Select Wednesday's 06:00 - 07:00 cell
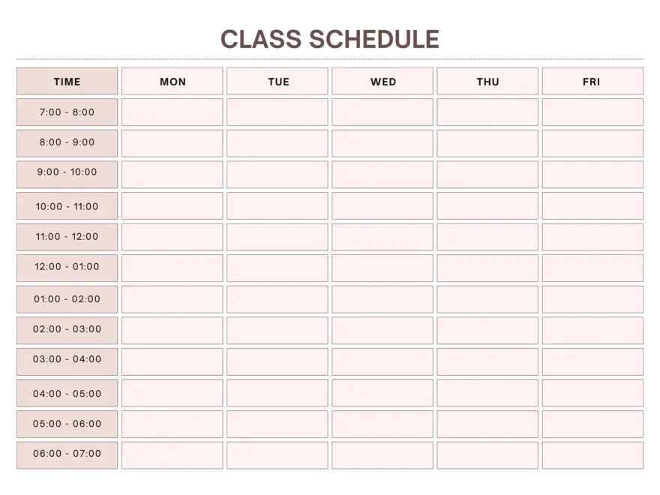 382,454
